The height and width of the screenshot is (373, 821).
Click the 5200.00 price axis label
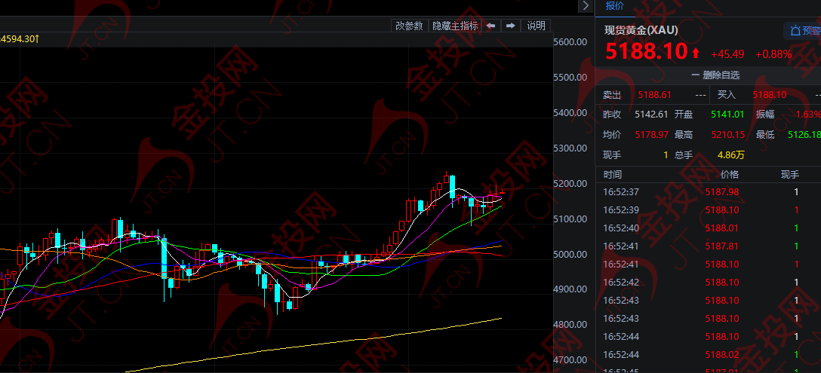pyautogui.click(x=570, y=184)
